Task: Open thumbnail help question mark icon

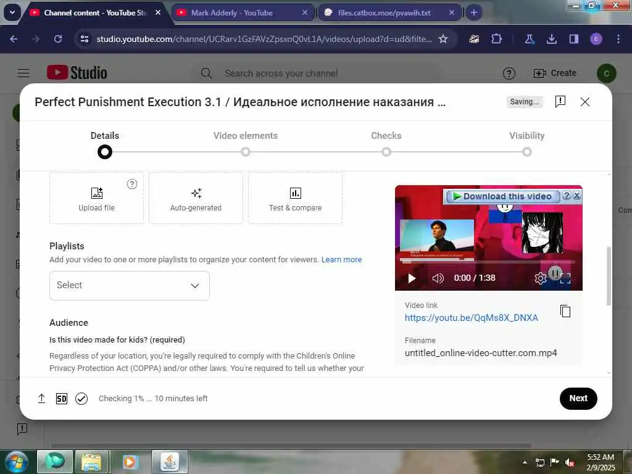Action: click(132, 184)
